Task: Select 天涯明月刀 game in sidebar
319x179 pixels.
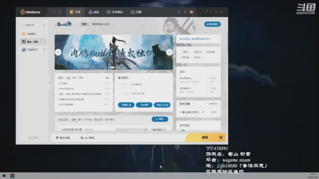Action: coord(33,49)
